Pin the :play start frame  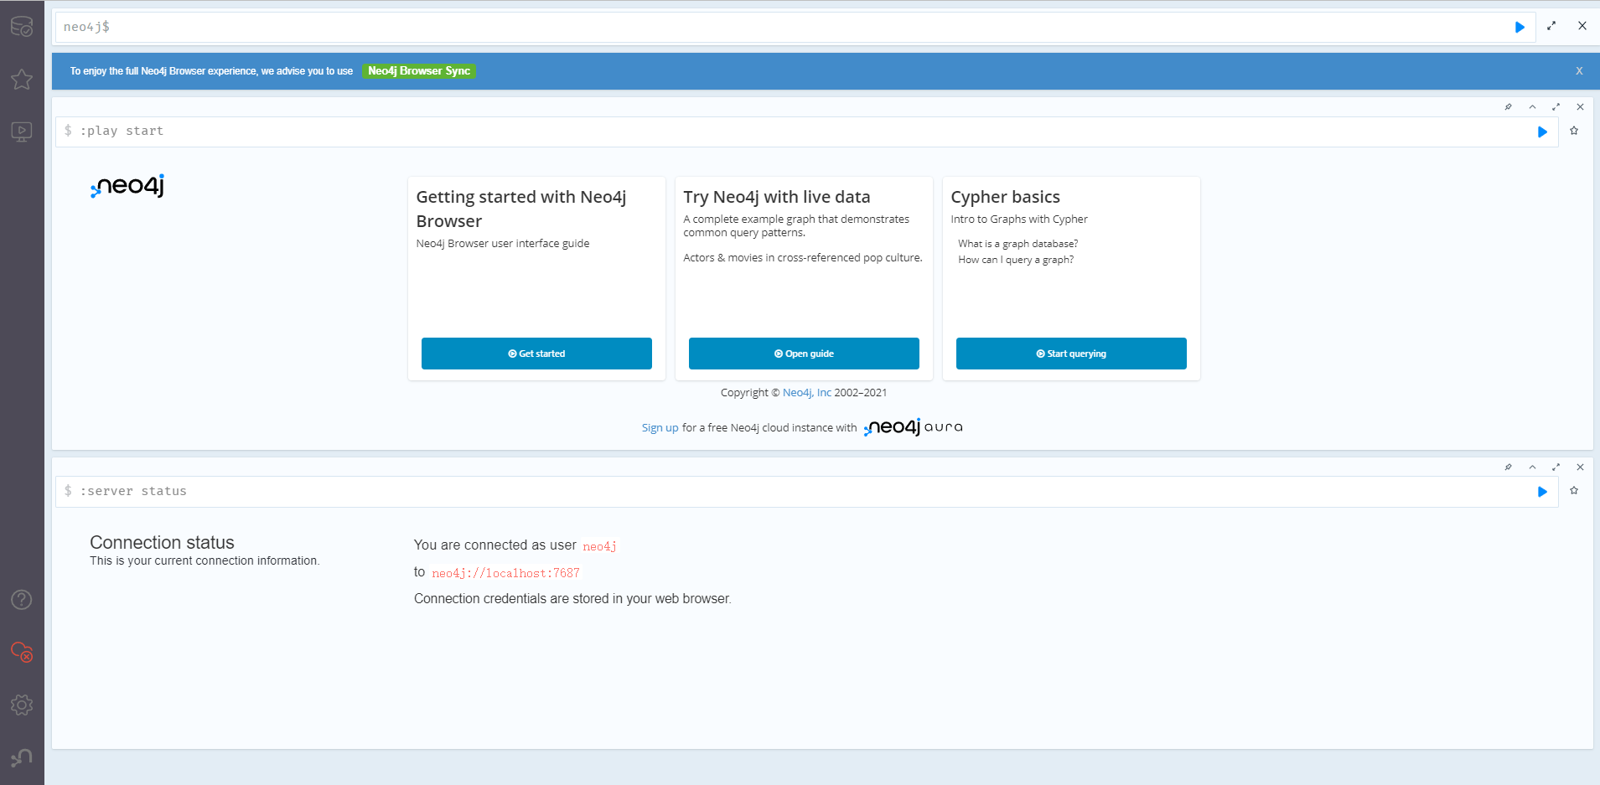coord(1508,106)
